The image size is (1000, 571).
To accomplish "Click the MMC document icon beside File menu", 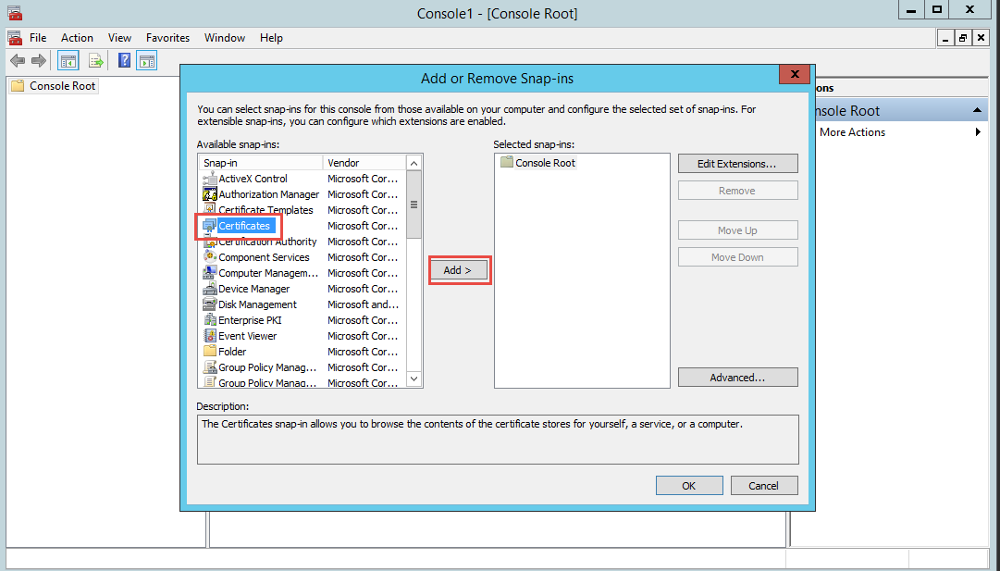I will coord(15,38).
